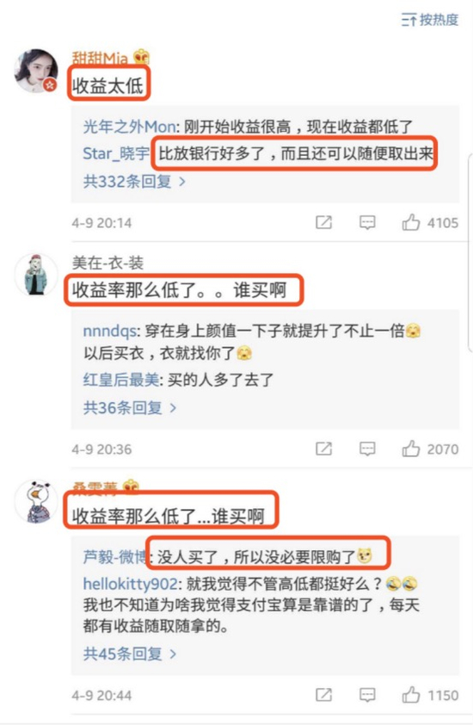The height and width of the screenshot is (725, 473).
Task: Open 甜甜Mia's profile avatar
Action: point(36,71)
